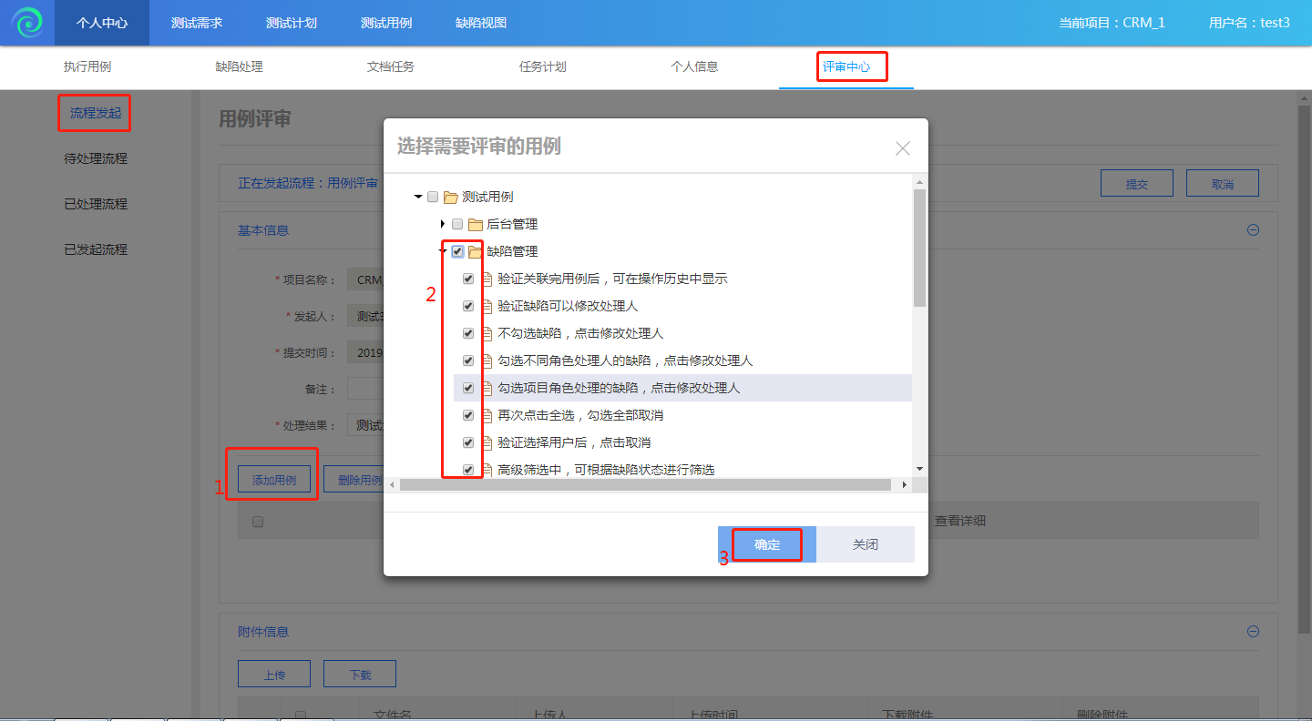The width and height of the screenshot is (1312, 721).
Task: Expand the 后台管理 tree node arrow
Action: [x=443, y=224]
